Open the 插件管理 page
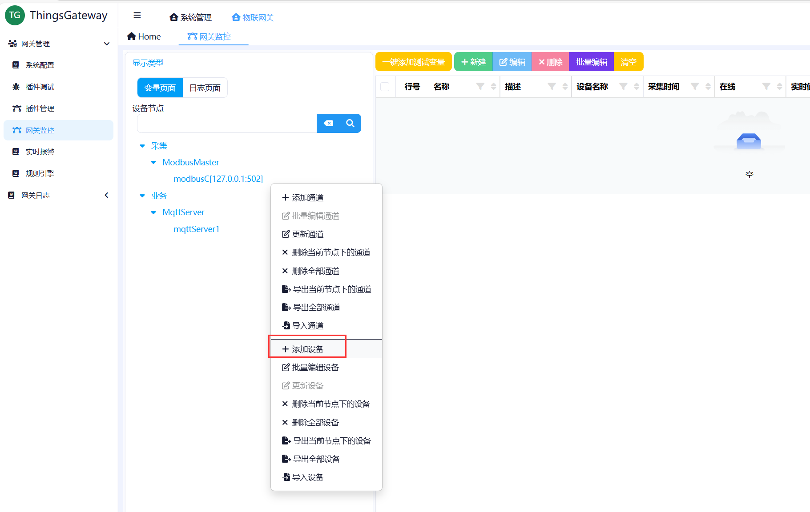The image size is (810, 512). click(39, 108)
